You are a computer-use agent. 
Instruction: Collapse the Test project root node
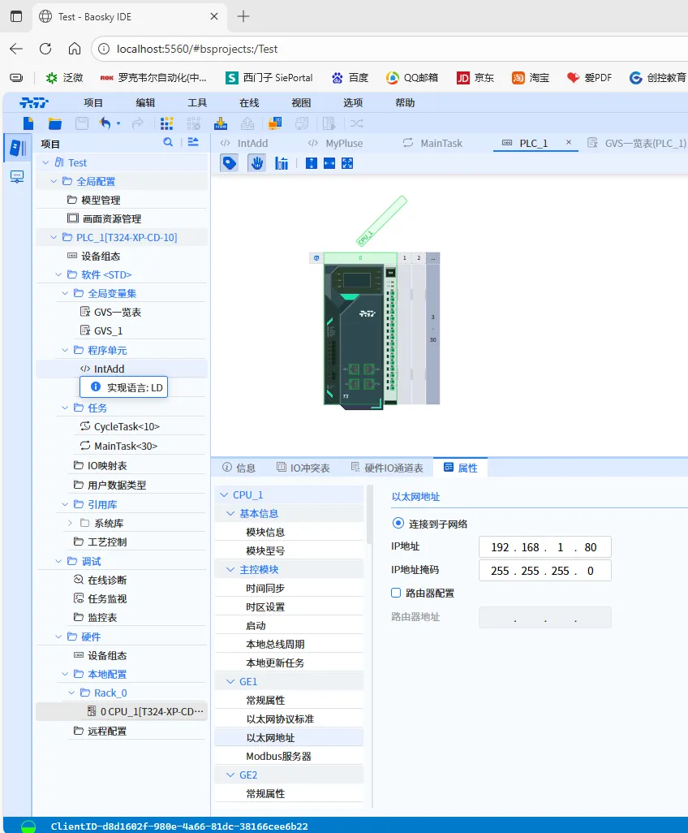pyautogui.click(x=45, y=162)
